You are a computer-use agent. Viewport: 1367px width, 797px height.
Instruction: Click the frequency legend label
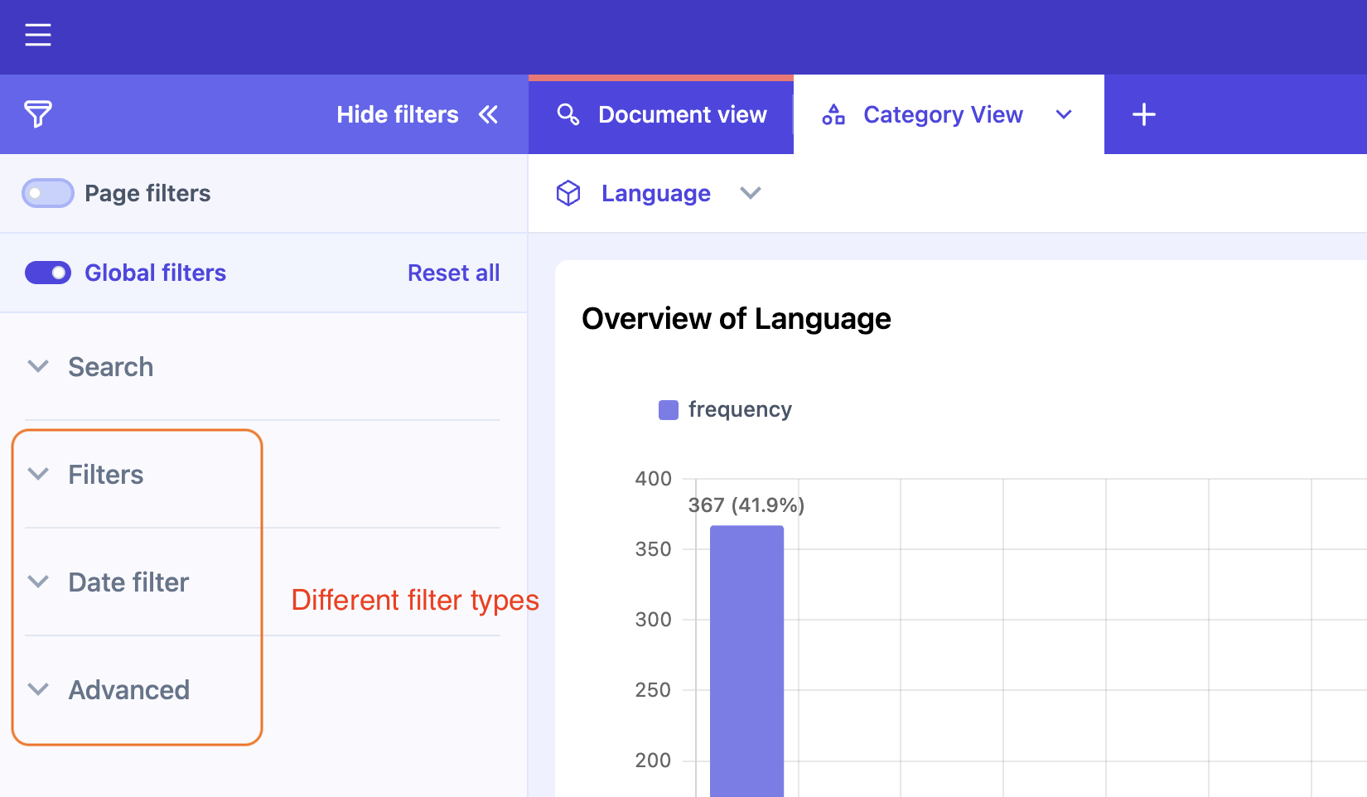point(740,409)
